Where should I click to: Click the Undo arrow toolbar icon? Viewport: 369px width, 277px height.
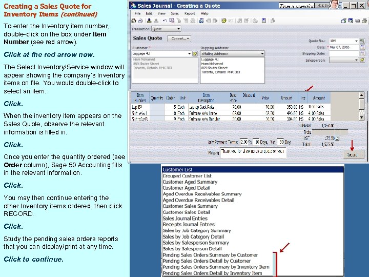pyautogui.click(x=165, y=21)
